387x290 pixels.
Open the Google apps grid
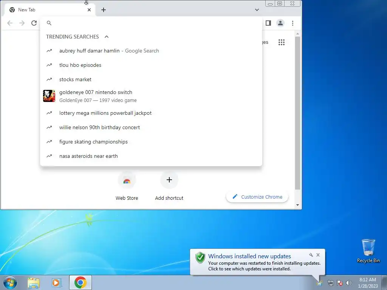coord(282,42)
